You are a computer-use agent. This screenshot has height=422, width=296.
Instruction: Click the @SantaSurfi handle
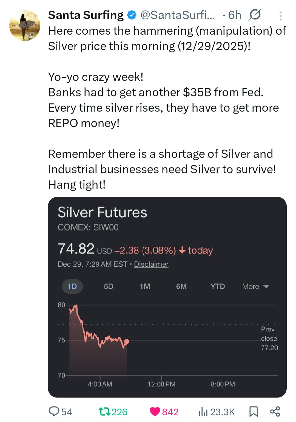coord(177,15)
